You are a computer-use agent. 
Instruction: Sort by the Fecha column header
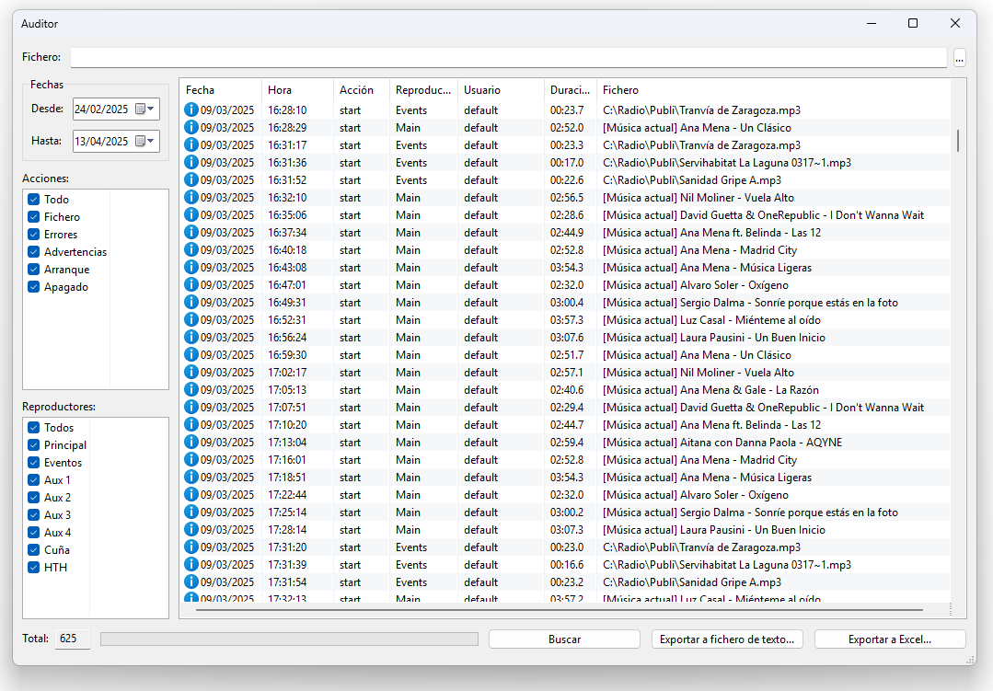[219, 90]
